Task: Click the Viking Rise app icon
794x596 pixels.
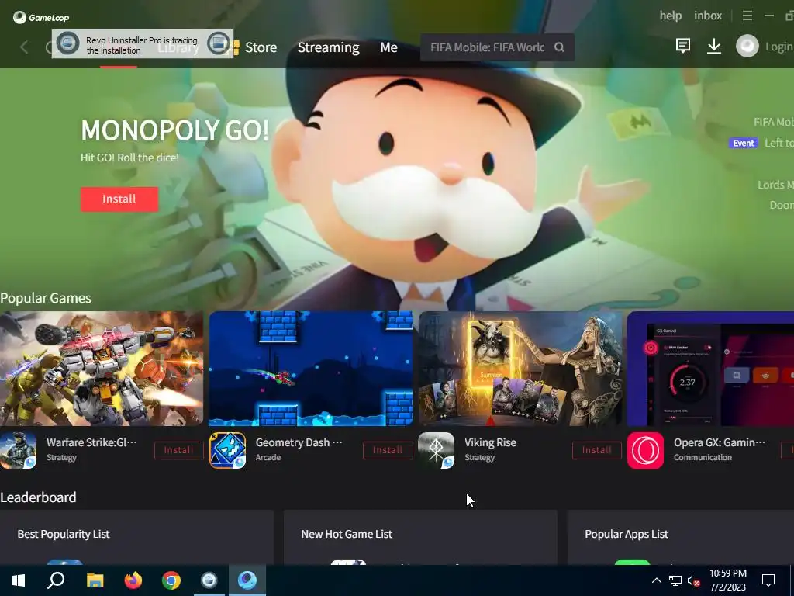Action: click(436, 450)
